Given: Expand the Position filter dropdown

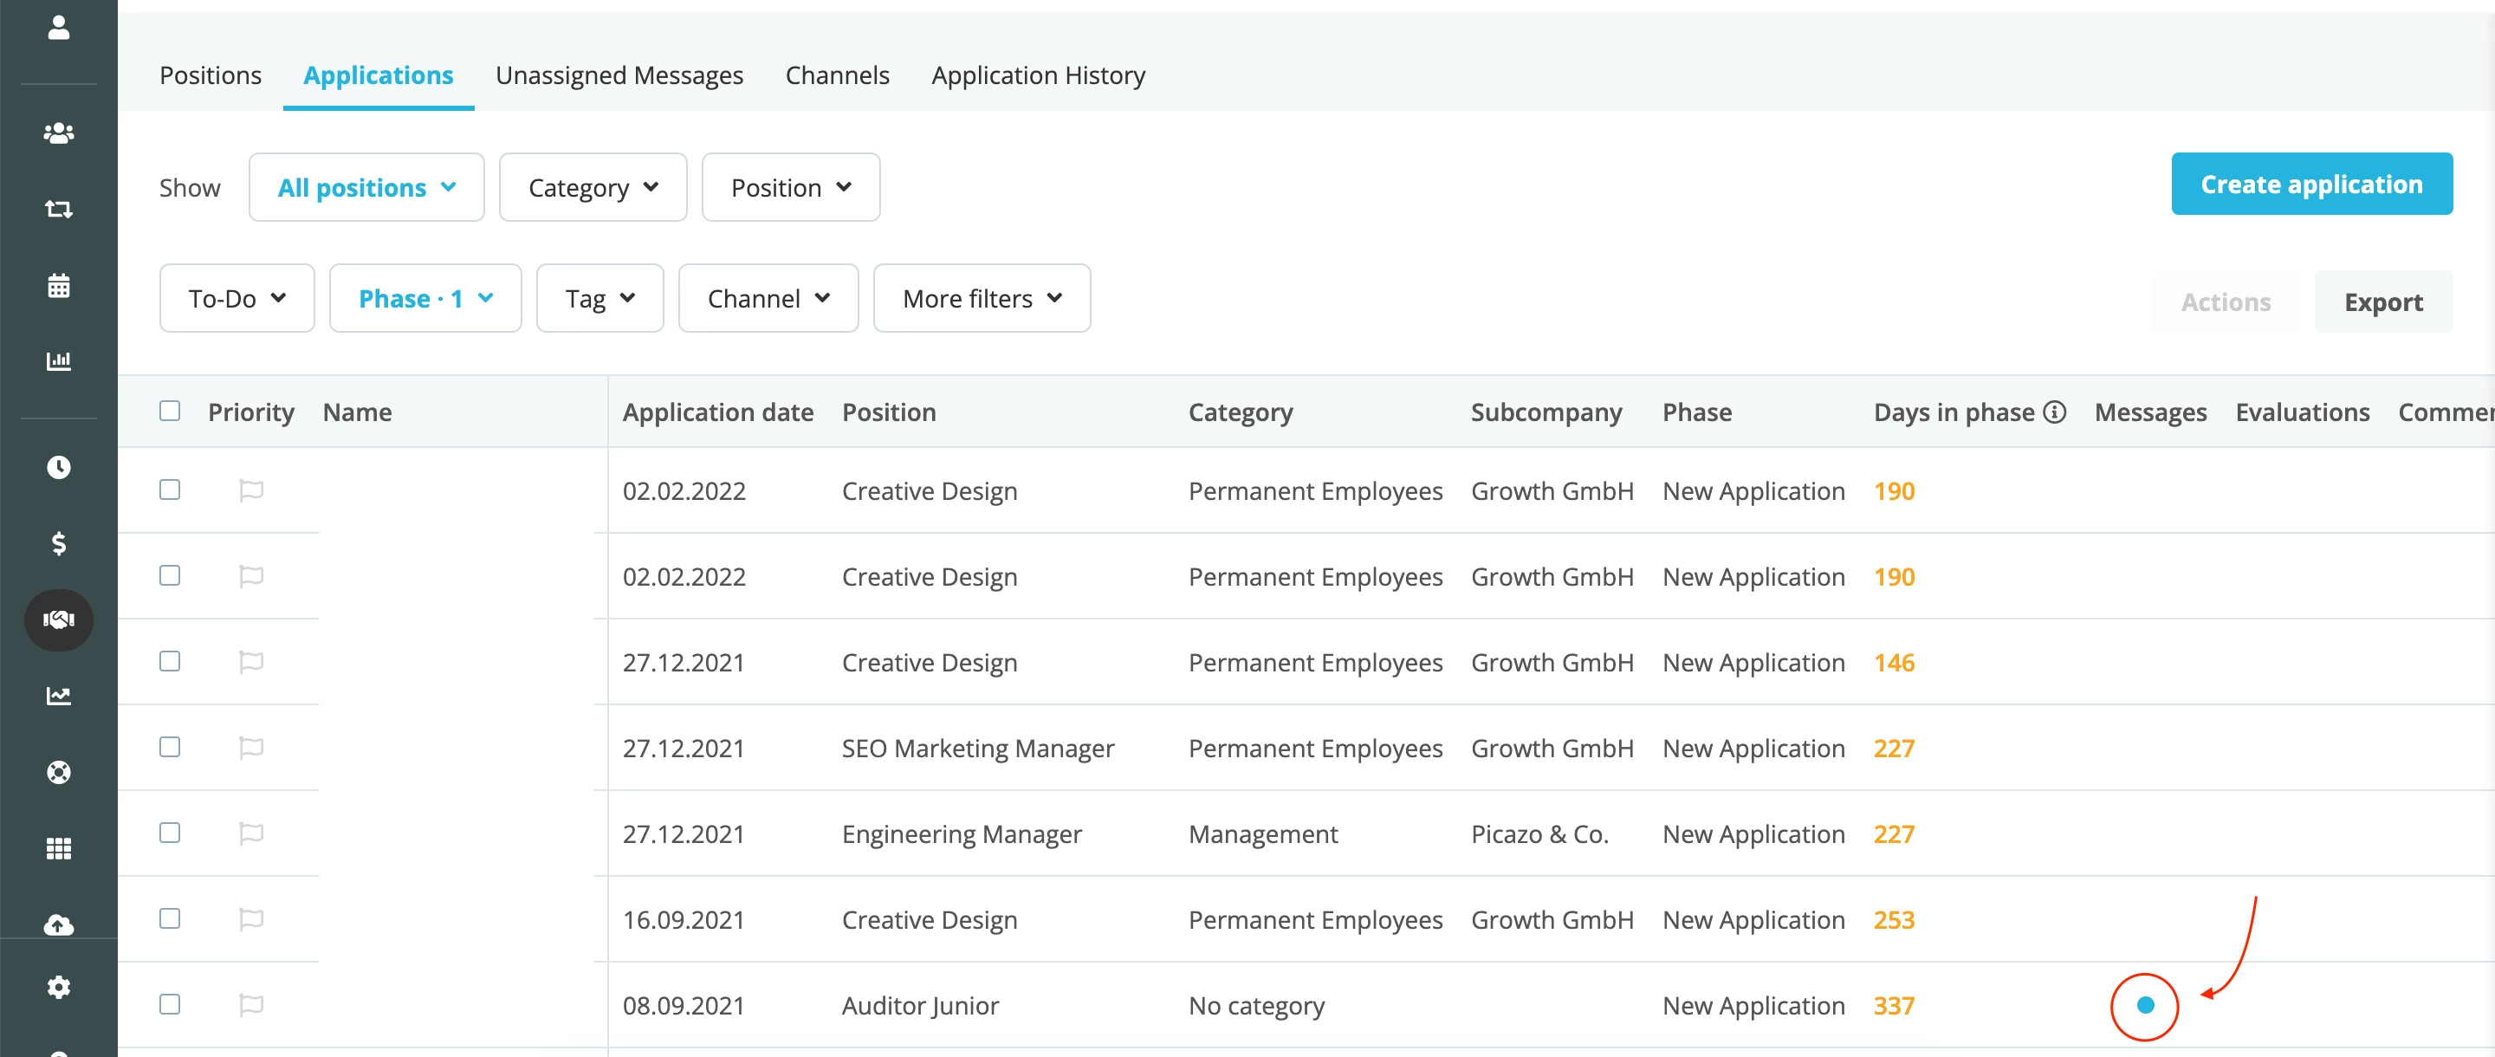Looking at the screenshot, I should [x=790, y=187].
